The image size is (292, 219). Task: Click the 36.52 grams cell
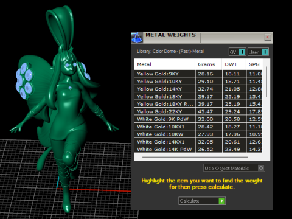point(209,150)
